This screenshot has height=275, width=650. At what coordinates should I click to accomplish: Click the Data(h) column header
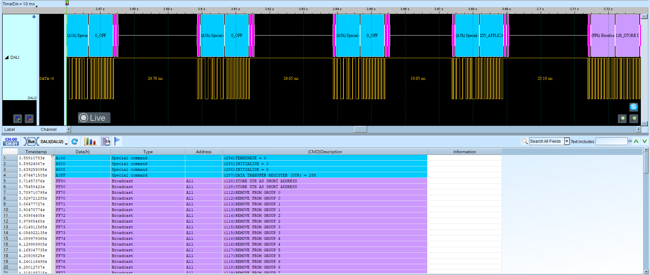(x=83, y=152)
